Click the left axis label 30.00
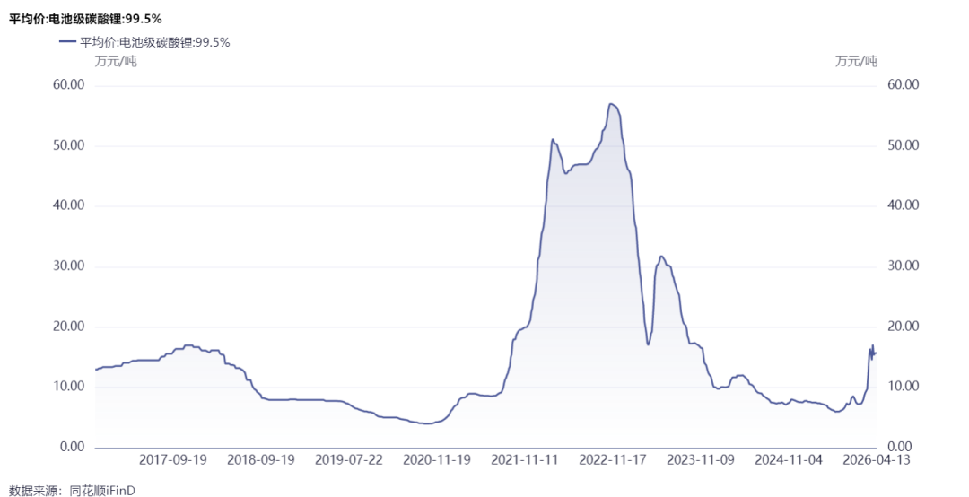This screenshot has height=497, width=969. [68, 266]
